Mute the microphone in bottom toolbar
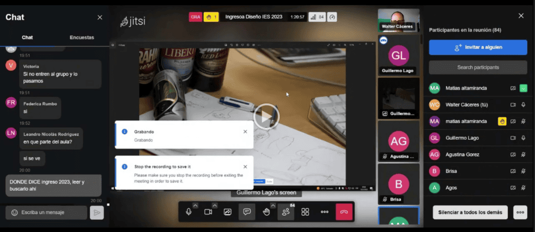 click(x=188, y=212)
